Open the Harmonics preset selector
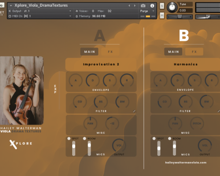The width and height of the screenshot is (220, 176). click(x=185, y=64)
